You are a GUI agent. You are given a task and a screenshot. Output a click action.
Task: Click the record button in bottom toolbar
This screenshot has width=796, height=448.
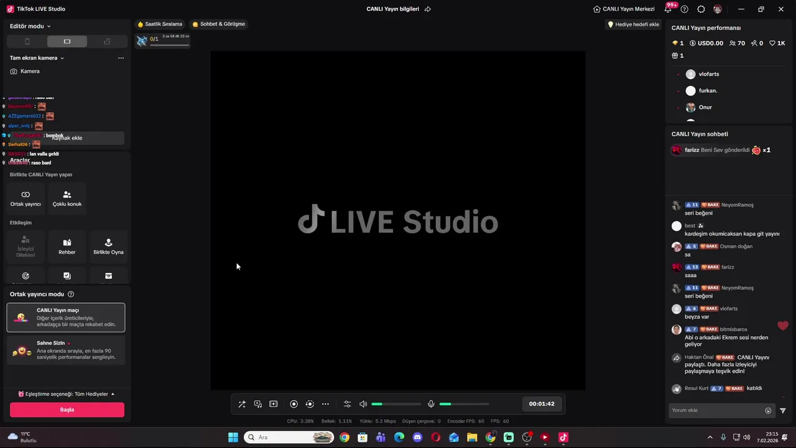pyautogui.click(x=294, y=404)
